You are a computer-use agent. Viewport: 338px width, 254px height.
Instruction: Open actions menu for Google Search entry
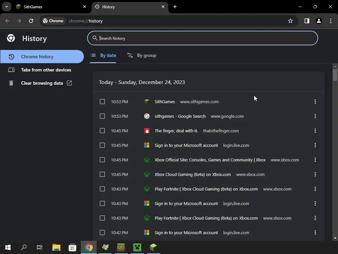tap(315, 116)
